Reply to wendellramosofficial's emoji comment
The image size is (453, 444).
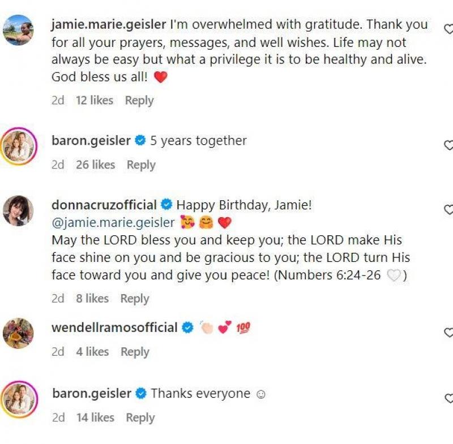(135, 351)
